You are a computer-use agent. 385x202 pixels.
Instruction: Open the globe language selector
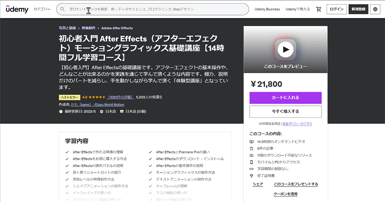[x=375, y=9]
